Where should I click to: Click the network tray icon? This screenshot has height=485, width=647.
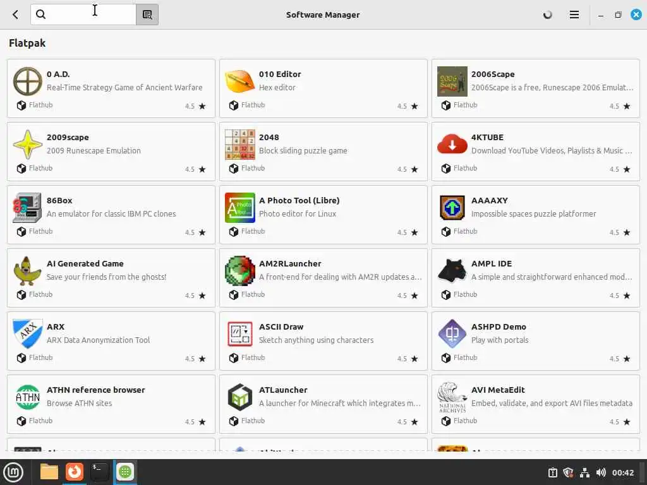pos(584,472)
